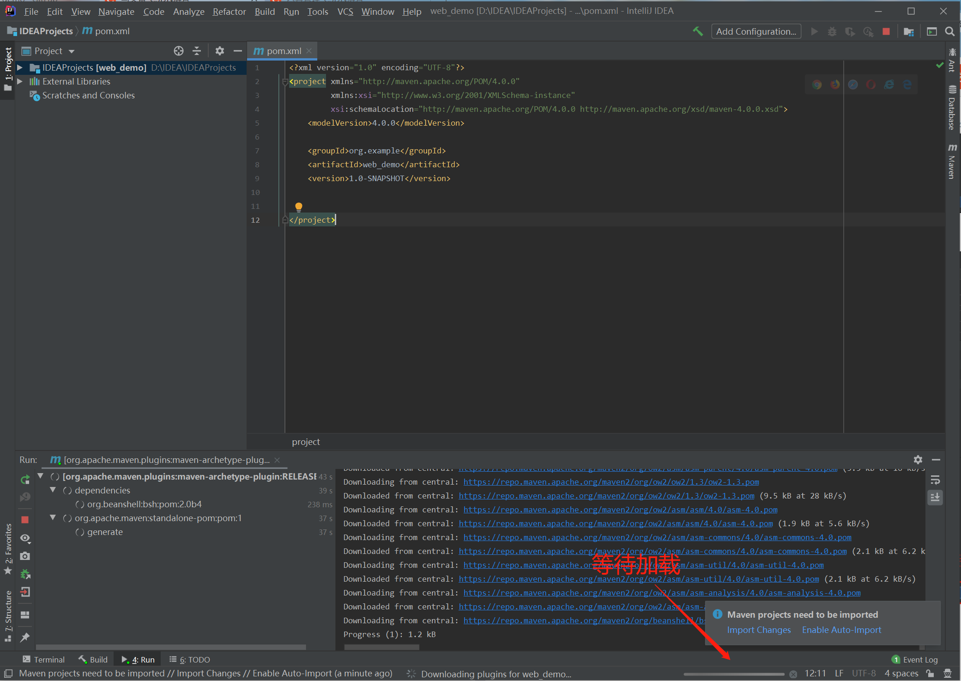Click the Run tree horizontal scrollbar
The image size is (961, 681).
tap(171, 647)
